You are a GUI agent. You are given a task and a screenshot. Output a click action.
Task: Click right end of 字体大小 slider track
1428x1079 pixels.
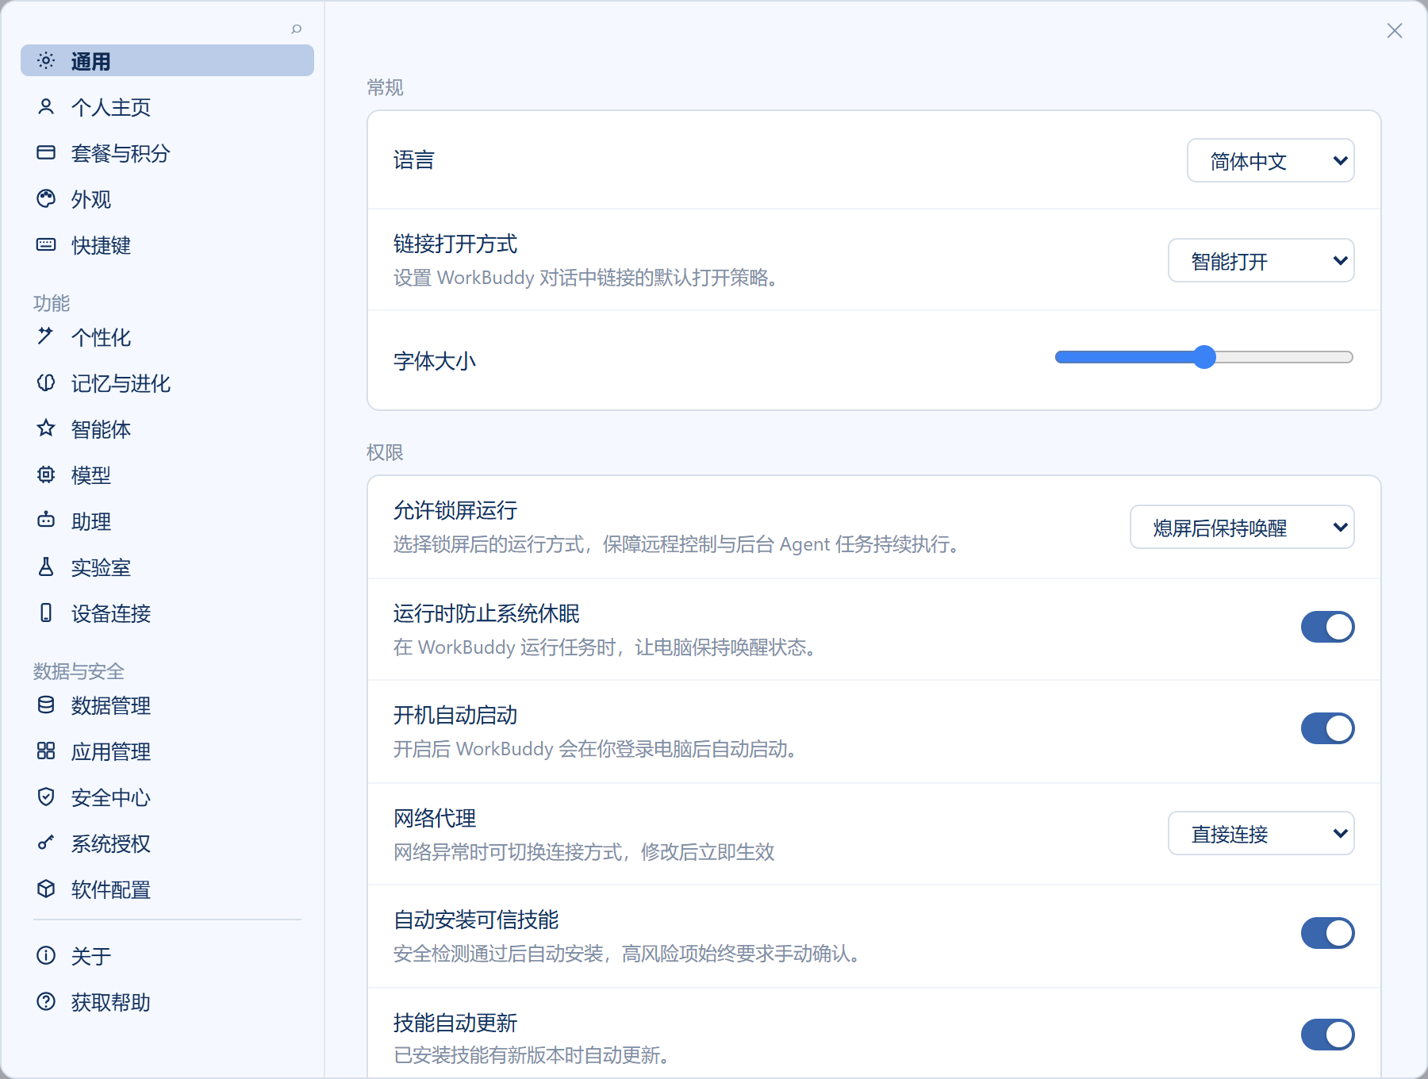(x=1349, y=357)
